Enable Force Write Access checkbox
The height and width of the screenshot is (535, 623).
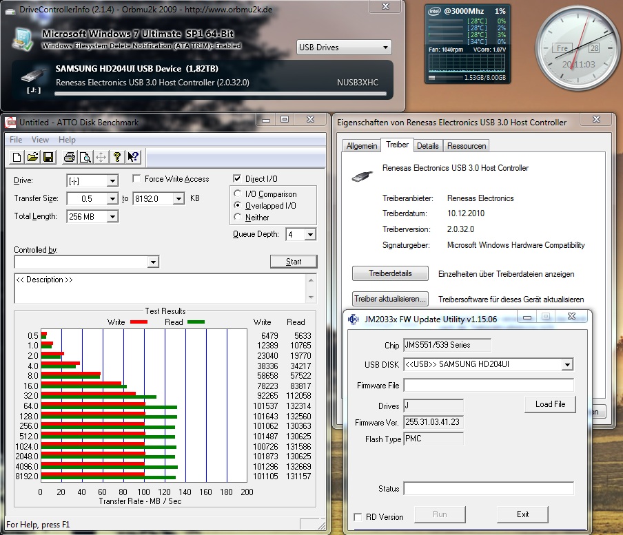tap(136, 179)
